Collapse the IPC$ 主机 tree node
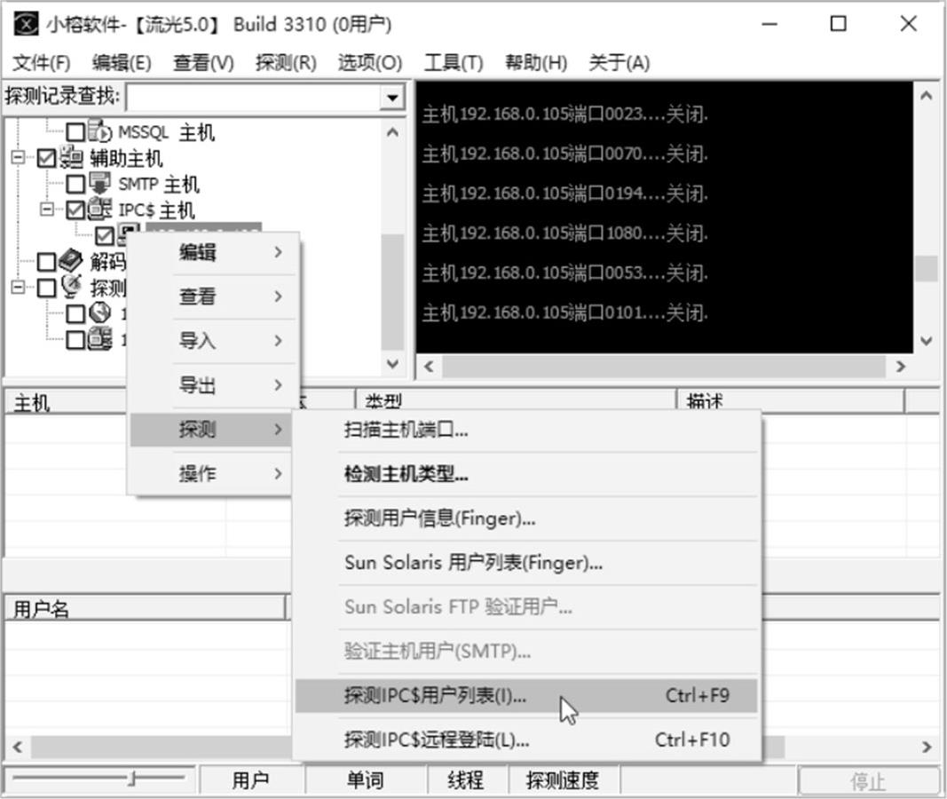 pyautogui.click(x=46, y=210)
